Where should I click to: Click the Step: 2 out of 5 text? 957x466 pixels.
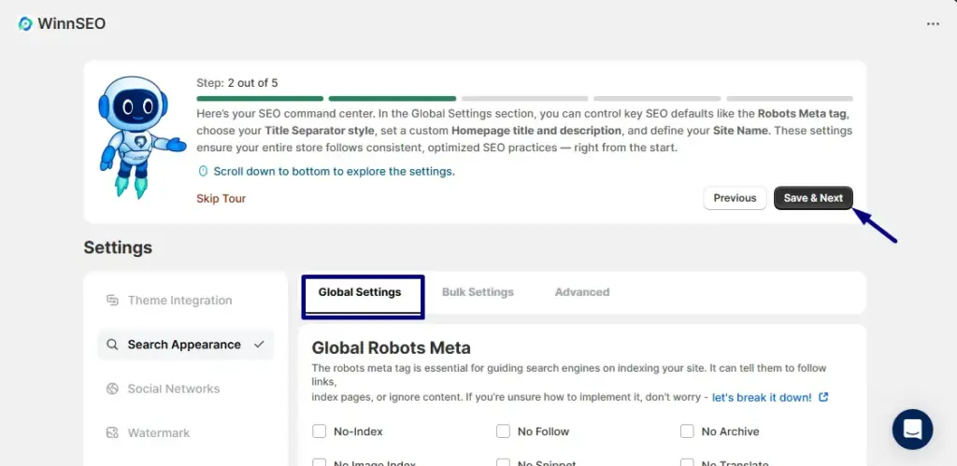[236, 82]
